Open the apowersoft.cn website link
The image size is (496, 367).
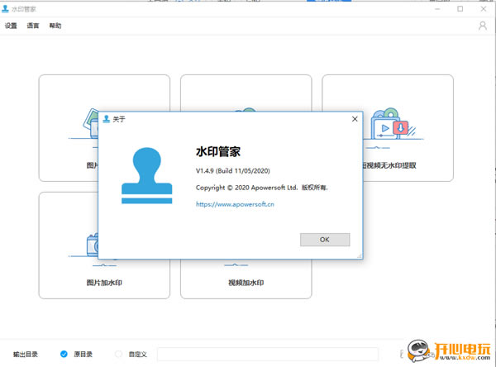point(235,204)
